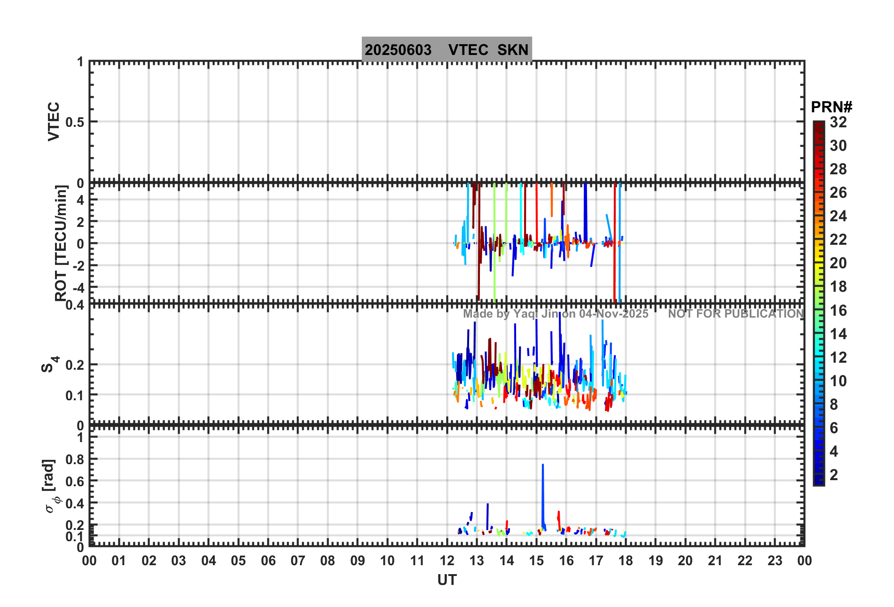Image resolution: width=894 pixels, height=607 pixels.
Task: Click the colorbar label 24
Action: (838, 216)
